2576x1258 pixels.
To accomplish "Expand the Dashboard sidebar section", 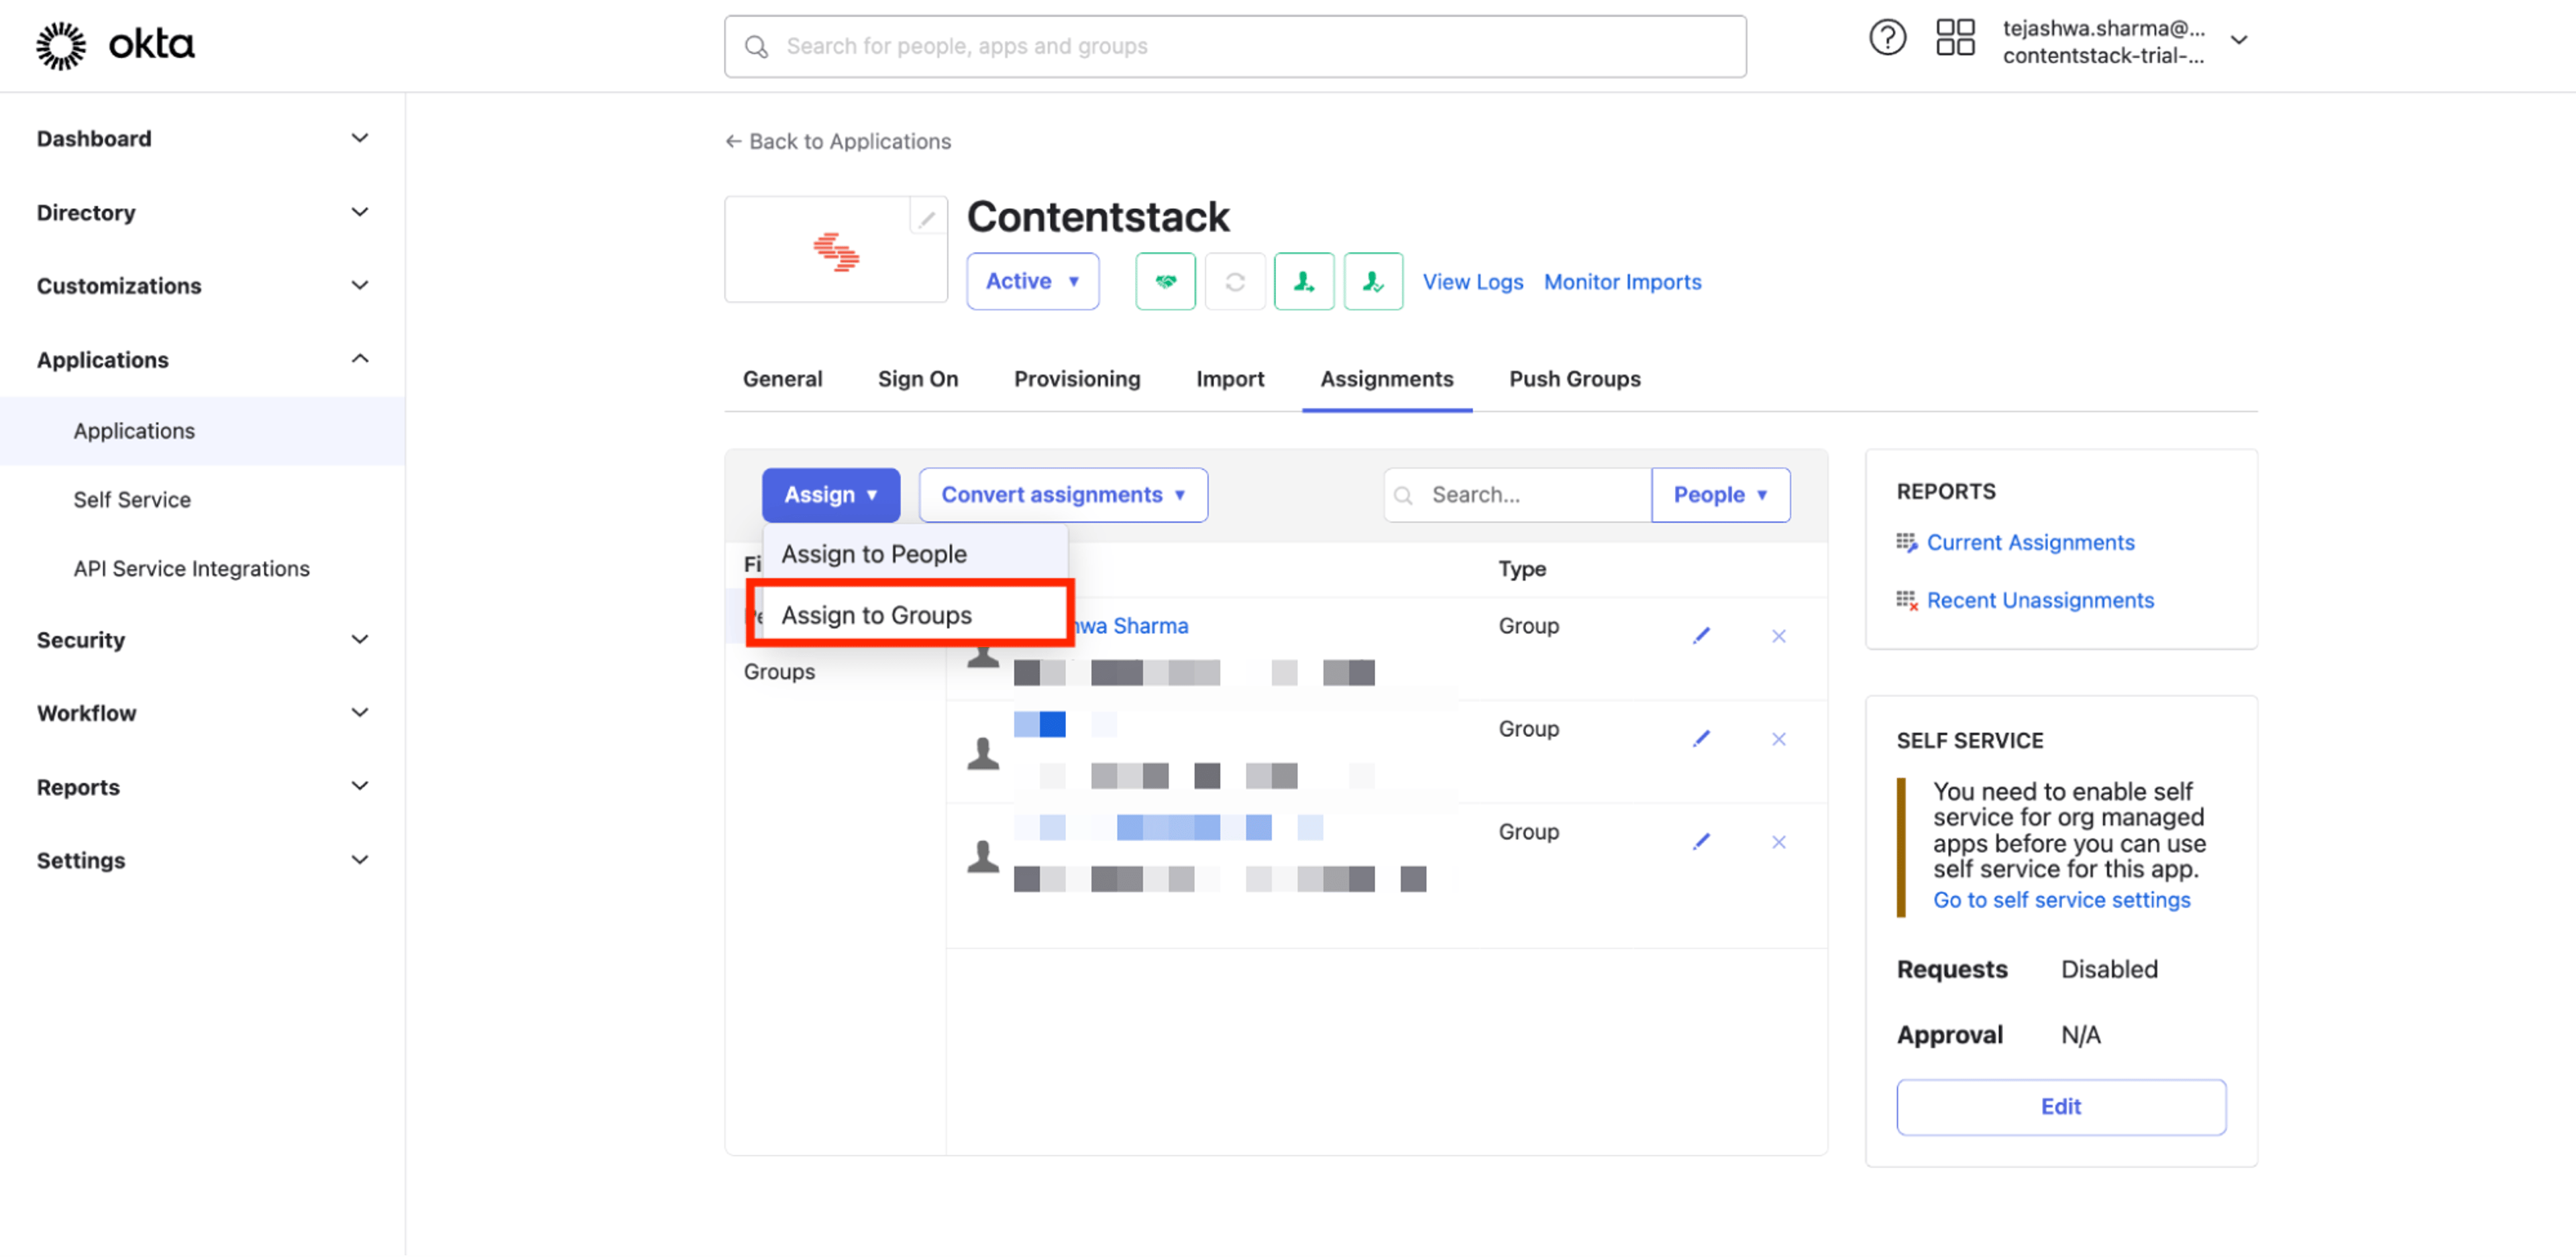I will pyautogui.click(x=360, y=138).
